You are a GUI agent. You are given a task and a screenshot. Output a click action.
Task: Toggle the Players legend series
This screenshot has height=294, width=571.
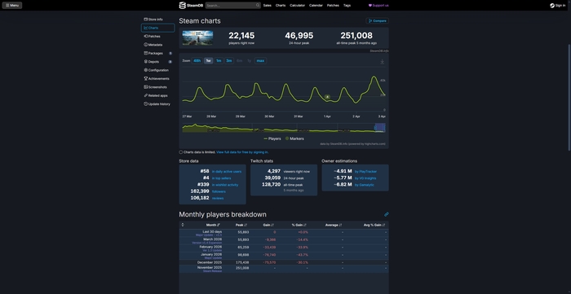[x=272, y=138]
